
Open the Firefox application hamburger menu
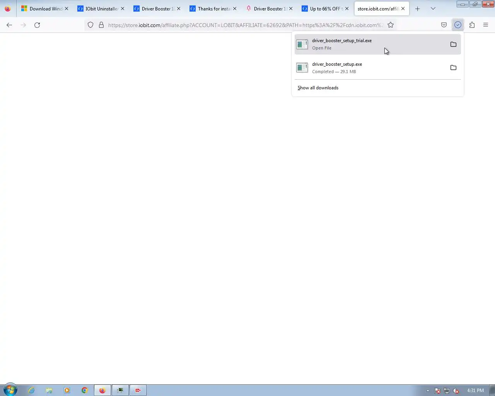tap(486, 25)
